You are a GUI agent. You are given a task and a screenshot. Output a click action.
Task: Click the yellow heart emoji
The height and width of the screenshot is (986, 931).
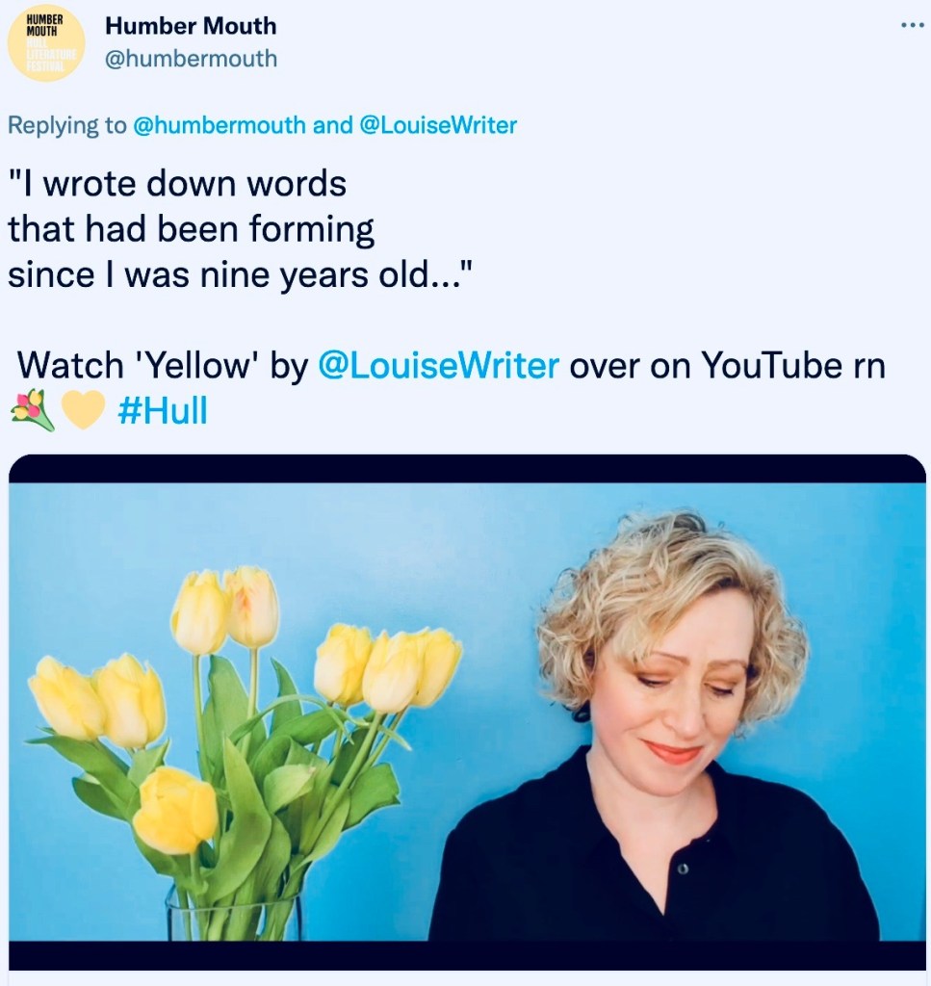pos(82,412)
